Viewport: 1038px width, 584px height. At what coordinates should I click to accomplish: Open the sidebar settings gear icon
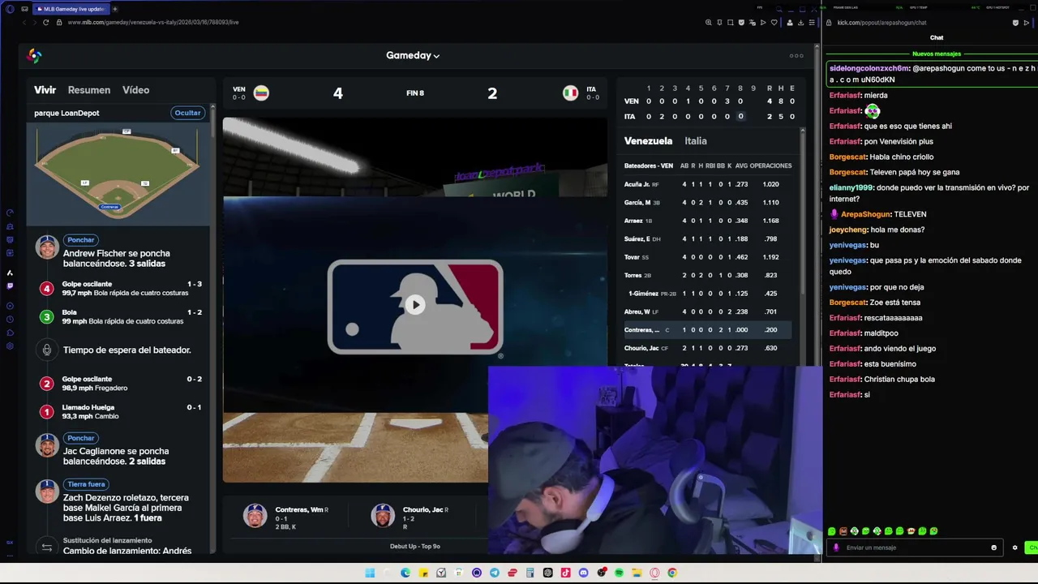pos(10,346)
